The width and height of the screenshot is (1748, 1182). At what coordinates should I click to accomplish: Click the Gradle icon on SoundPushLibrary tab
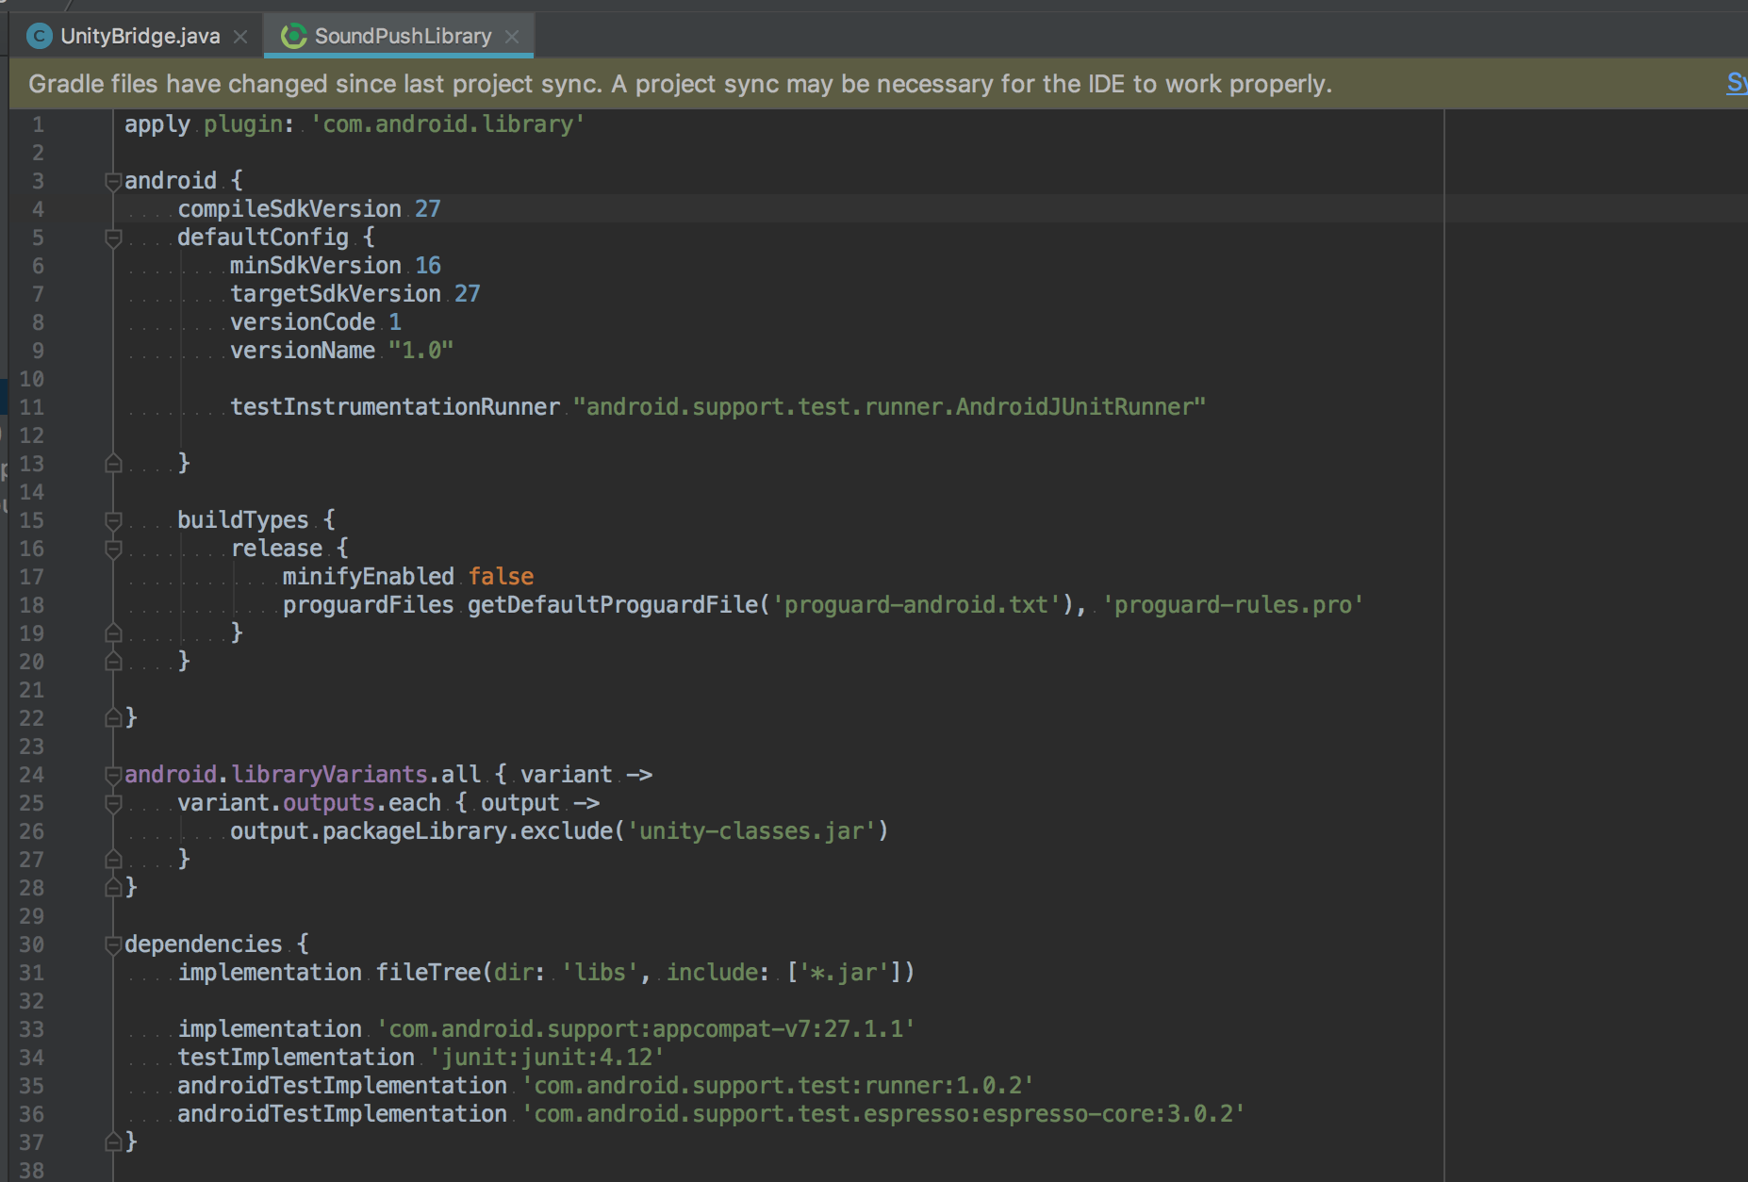click(293, 36)
